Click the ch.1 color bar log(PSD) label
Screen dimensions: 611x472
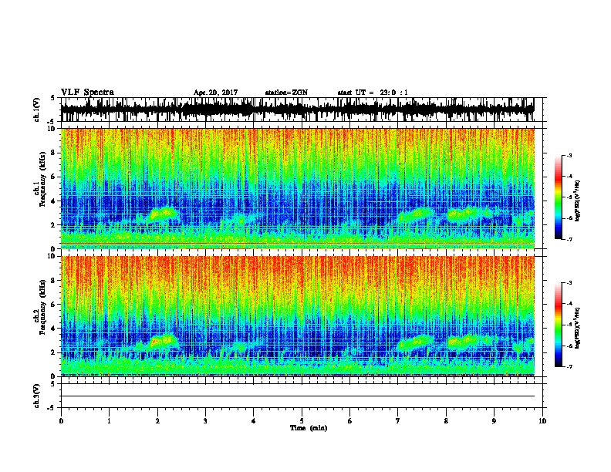click(x=577, y=201)
